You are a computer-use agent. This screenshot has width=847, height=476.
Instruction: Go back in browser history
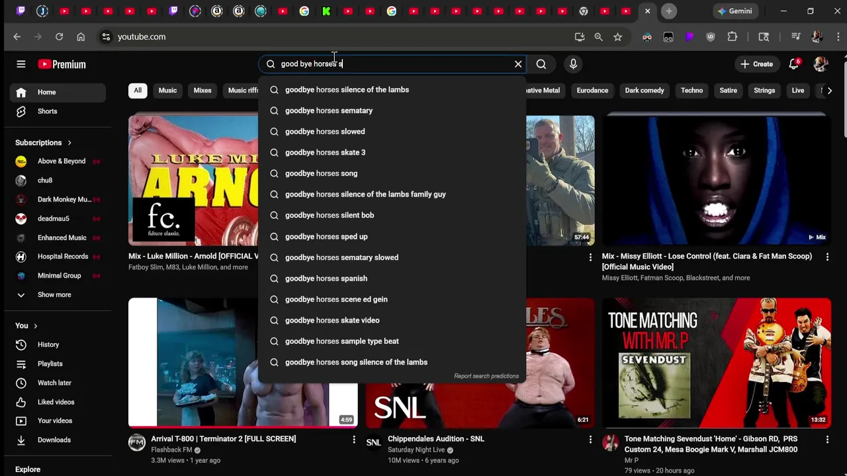[17, 37]
